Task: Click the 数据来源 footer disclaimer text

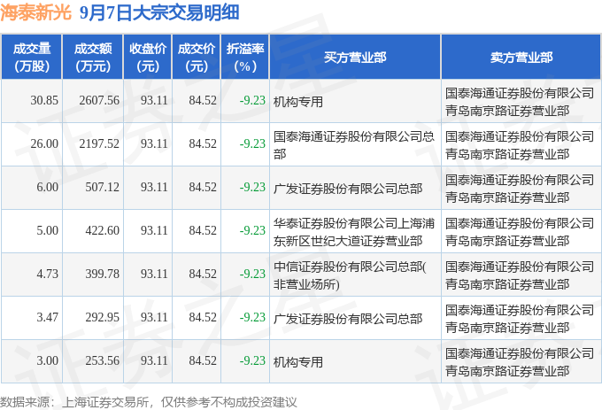Action: pos(149,402)
